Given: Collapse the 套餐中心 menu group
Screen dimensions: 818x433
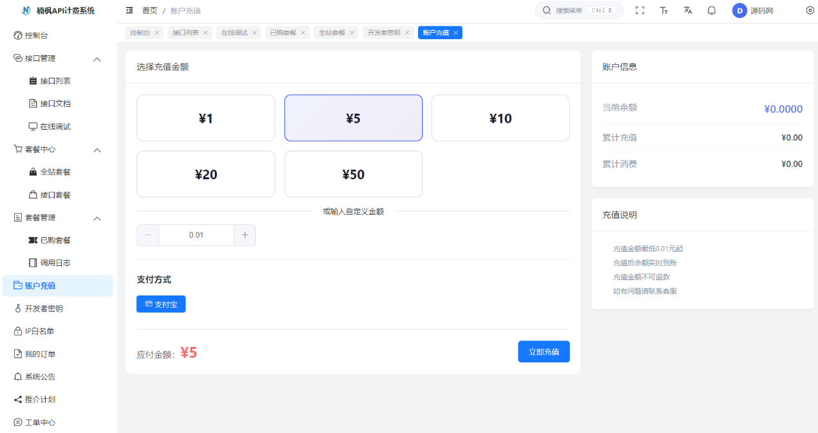Looking at the screenshot, I should pos(97,150).
